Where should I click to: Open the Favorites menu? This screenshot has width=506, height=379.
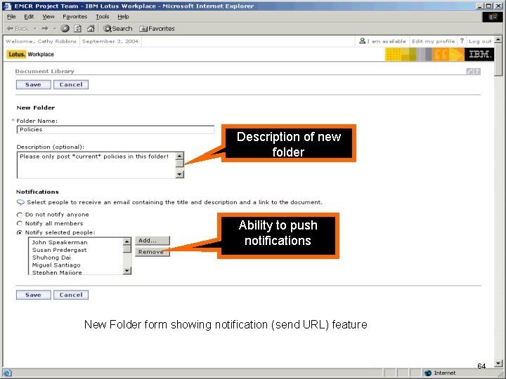[75, 16]
